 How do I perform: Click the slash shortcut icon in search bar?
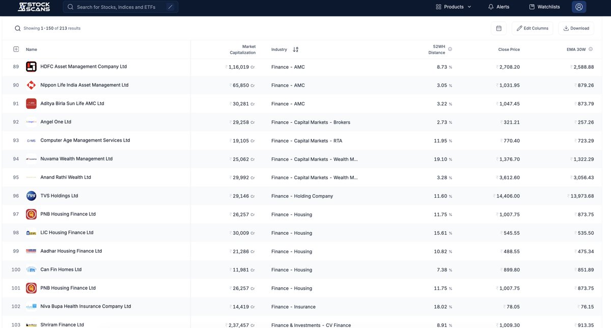170,7
